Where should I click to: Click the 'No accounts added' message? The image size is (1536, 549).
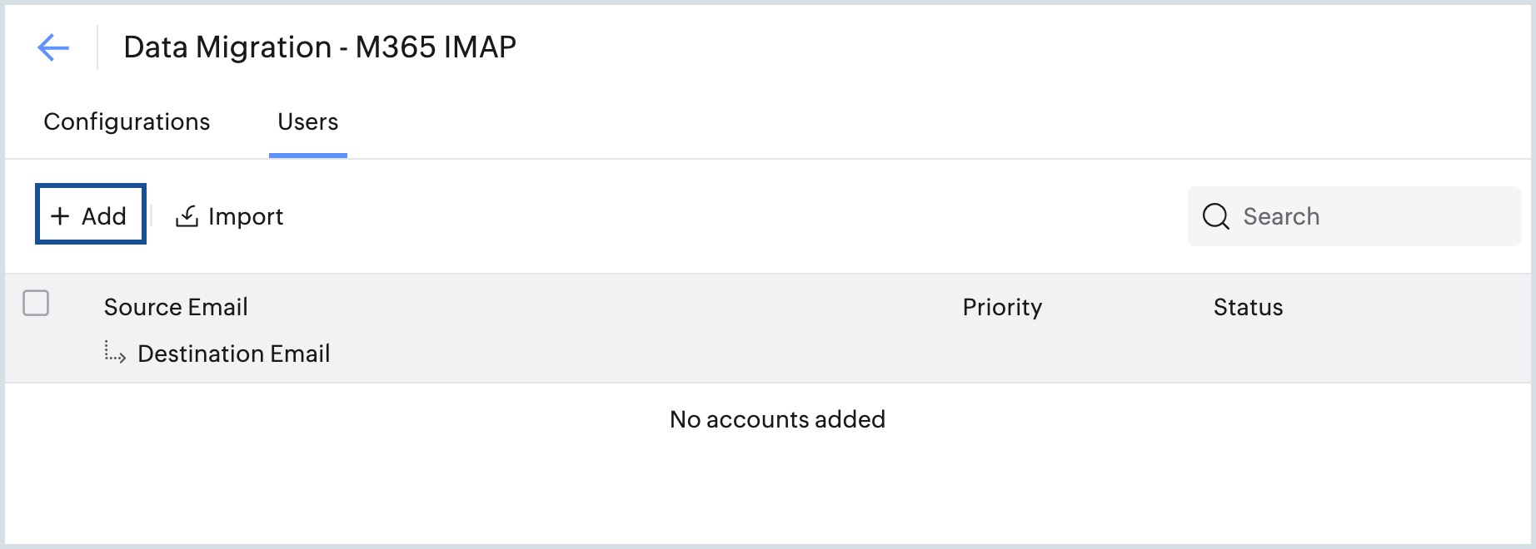tap(777, 419)
